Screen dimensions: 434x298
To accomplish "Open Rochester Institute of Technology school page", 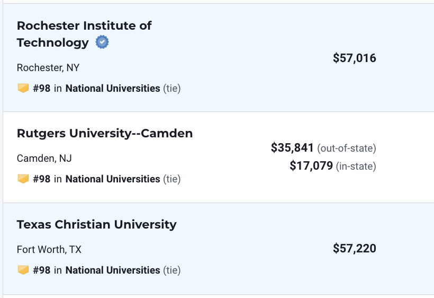I will [84, 34].
